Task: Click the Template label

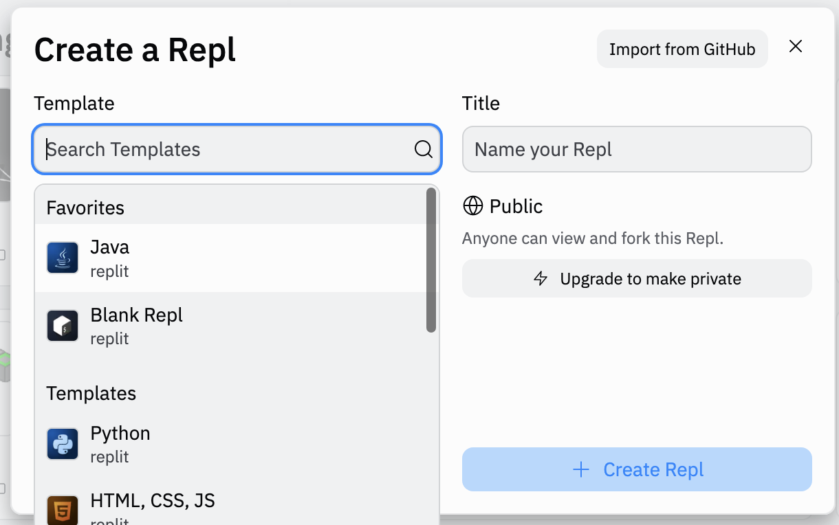Action: click(74, 104)
